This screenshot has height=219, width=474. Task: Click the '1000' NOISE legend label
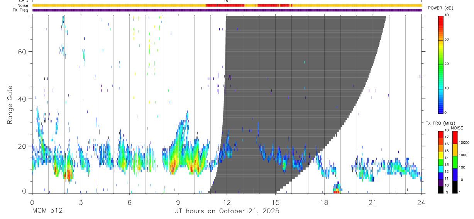[464, 155]
